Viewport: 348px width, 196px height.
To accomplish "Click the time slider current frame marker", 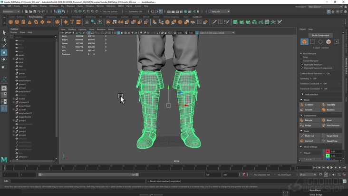I will [5, 168].
